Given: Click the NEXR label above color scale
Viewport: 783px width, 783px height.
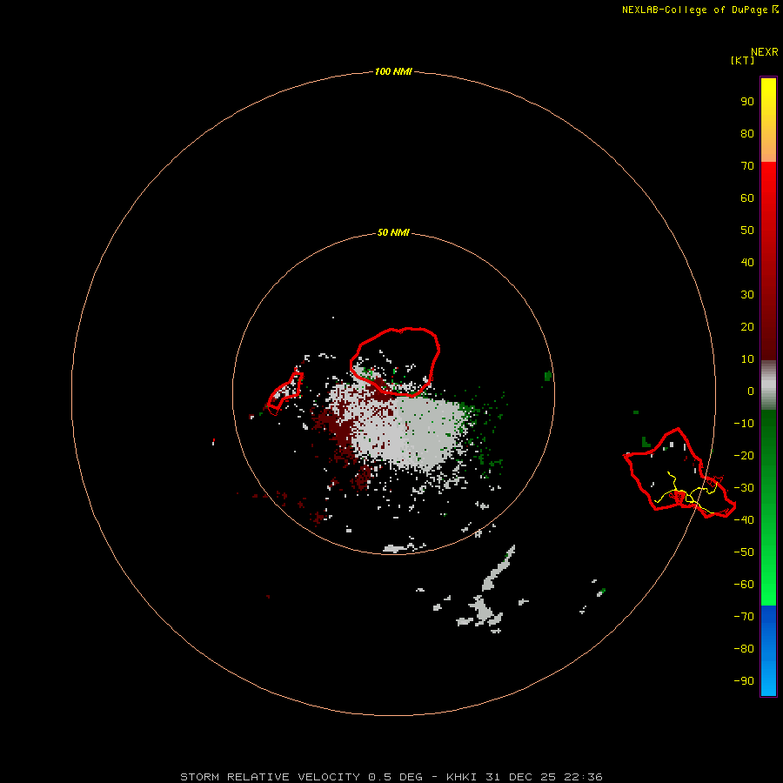Looking at the screenshot, I should coord(765,52).
